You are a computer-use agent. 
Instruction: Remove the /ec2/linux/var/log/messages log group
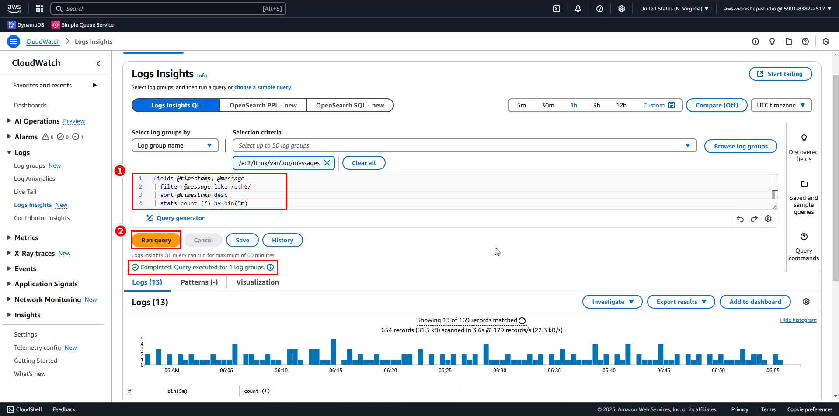pos(327,163)
